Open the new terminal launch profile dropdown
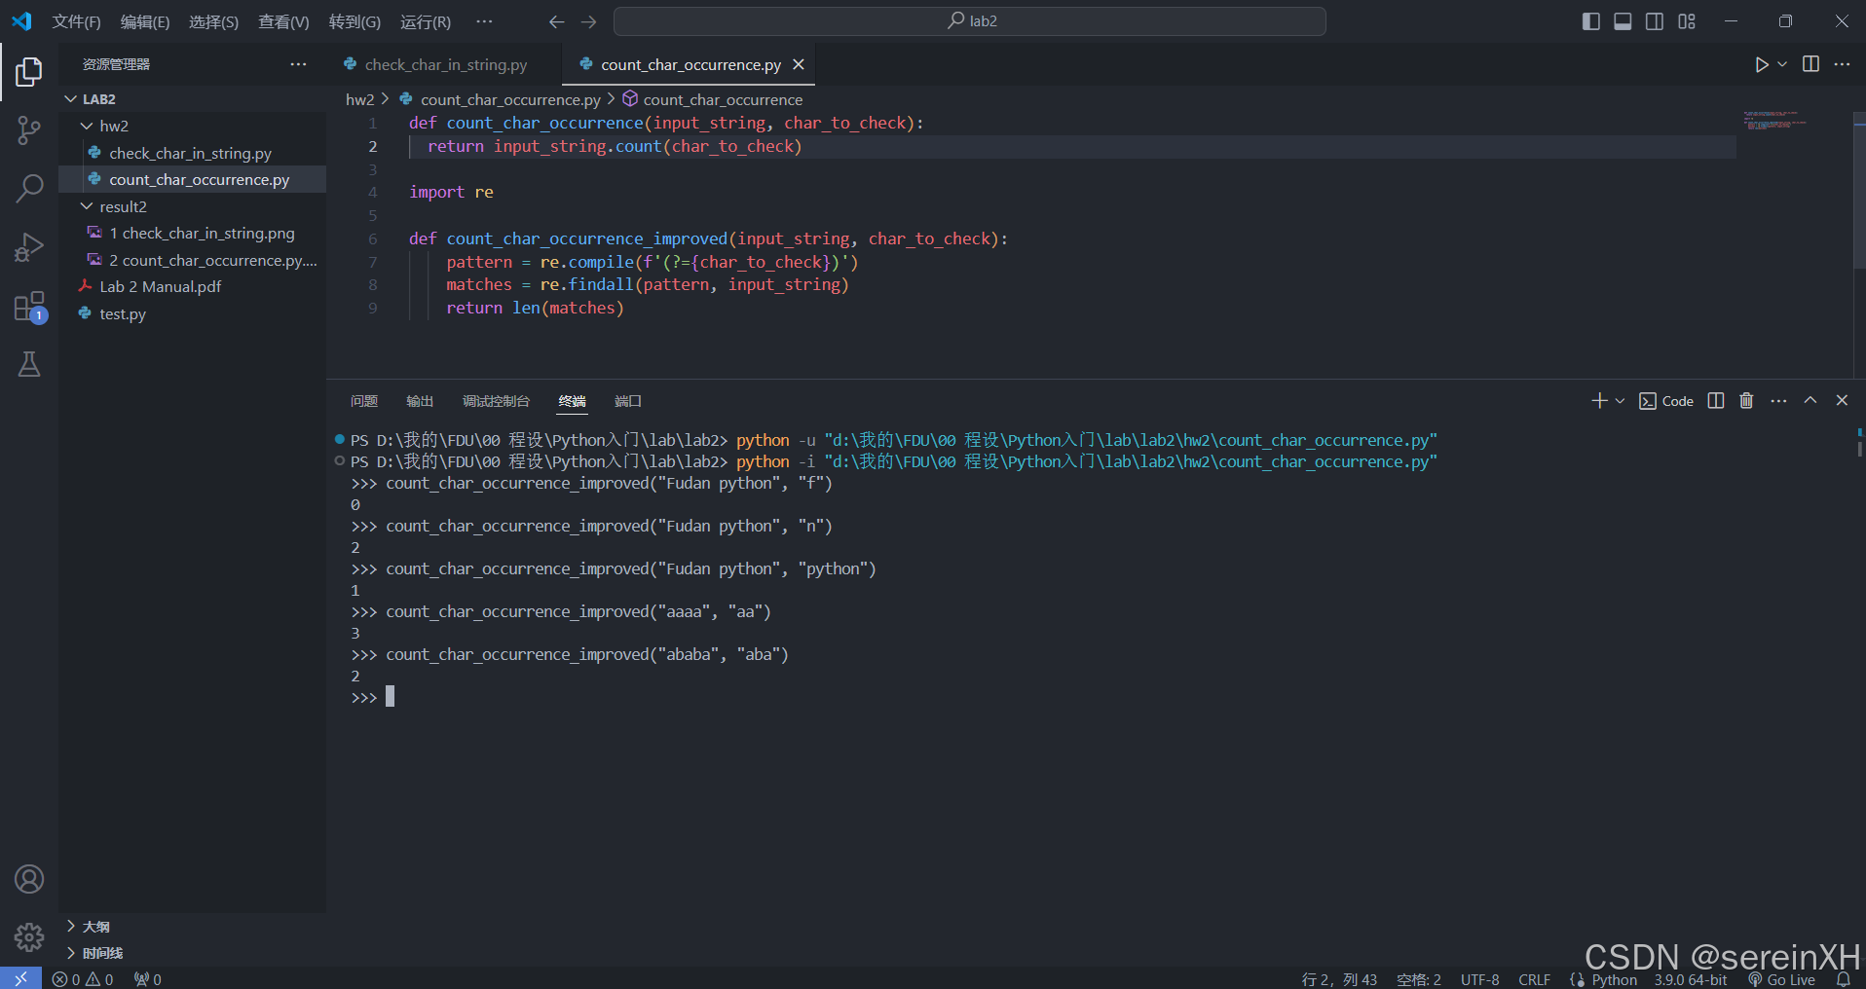The image size is (1866, 989). [1620, 401]
